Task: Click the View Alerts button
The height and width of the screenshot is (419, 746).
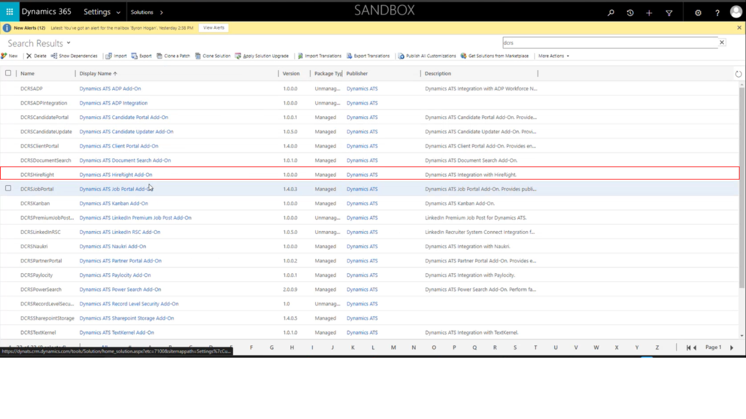Action: (x=214, y=28)
